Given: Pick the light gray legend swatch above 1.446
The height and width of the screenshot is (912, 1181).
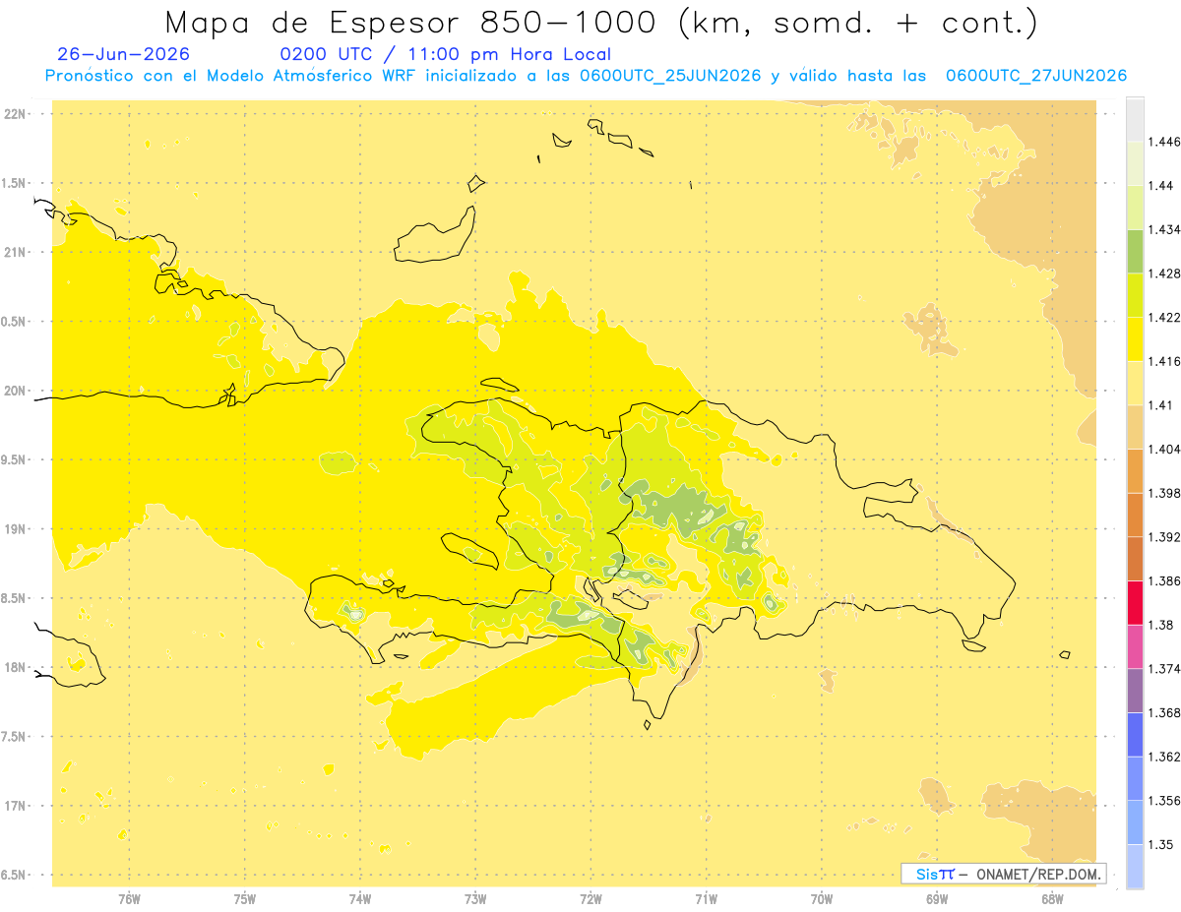Looking at the screenshot, I should click(x=1135, y=119).
